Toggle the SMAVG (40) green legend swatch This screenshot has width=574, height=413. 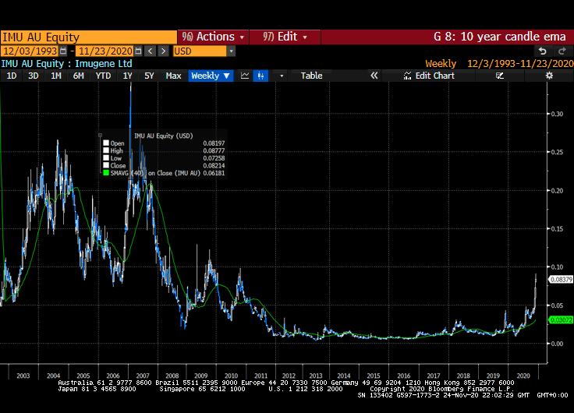click(x=106, y=173)
